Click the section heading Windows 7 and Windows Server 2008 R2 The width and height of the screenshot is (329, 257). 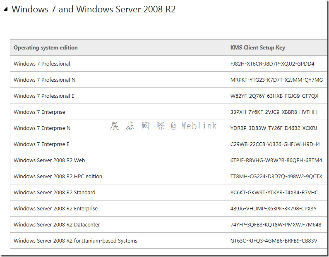(94, 9)
